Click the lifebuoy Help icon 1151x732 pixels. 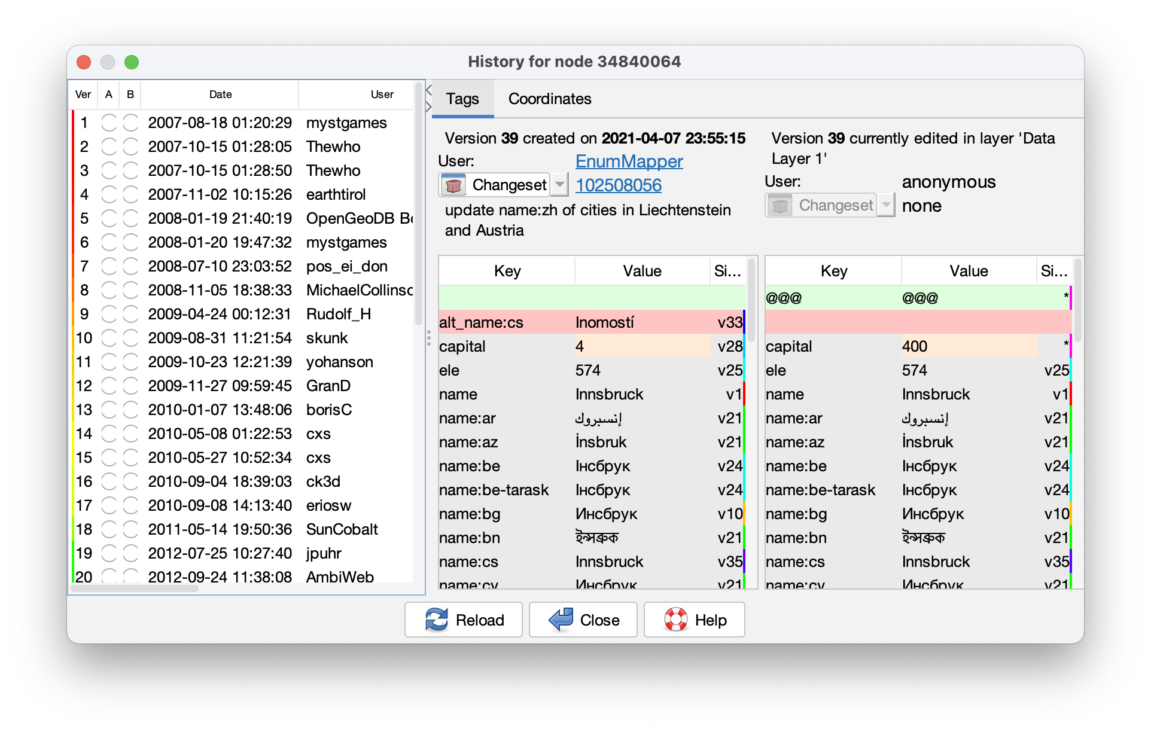[676, 620]
